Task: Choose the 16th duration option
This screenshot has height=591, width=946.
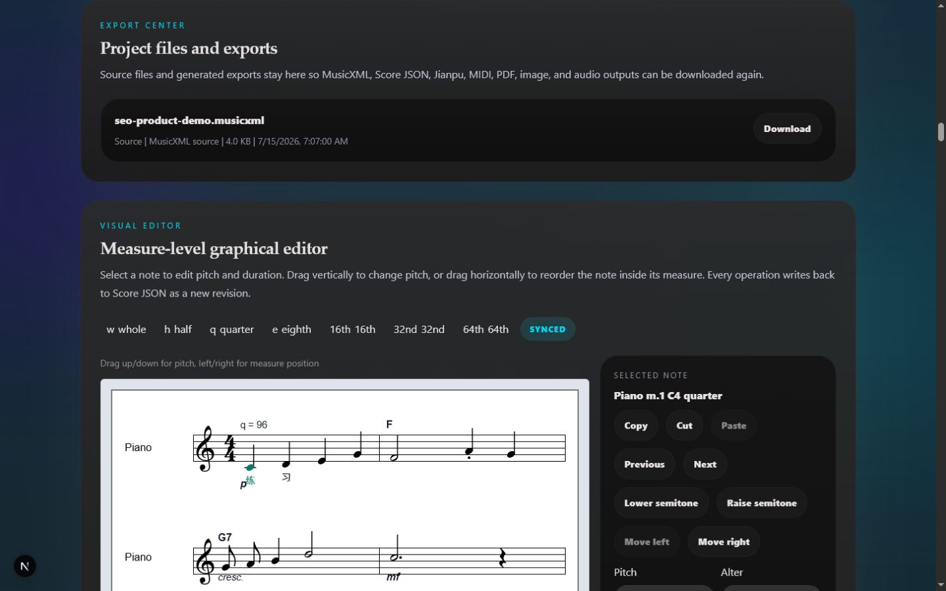Action: click(353, 329)
